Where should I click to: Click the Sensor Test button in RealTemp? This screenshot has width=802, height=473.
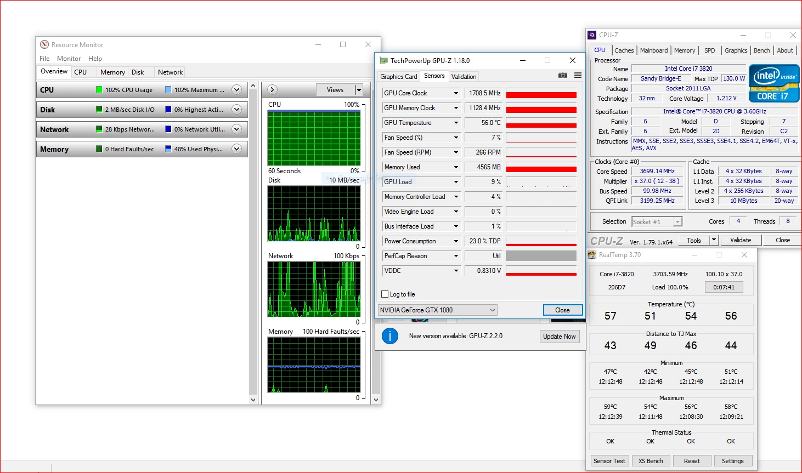(609, 461)
